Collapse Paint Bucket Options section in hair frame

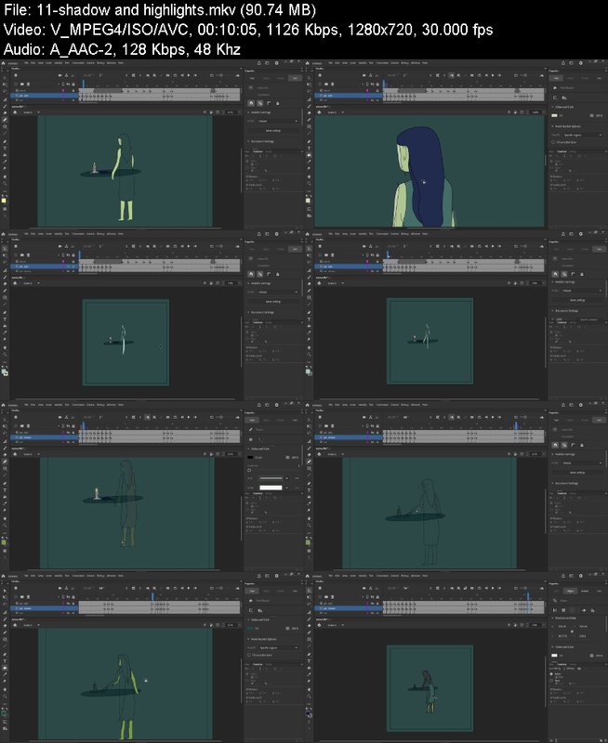point(552,126)
